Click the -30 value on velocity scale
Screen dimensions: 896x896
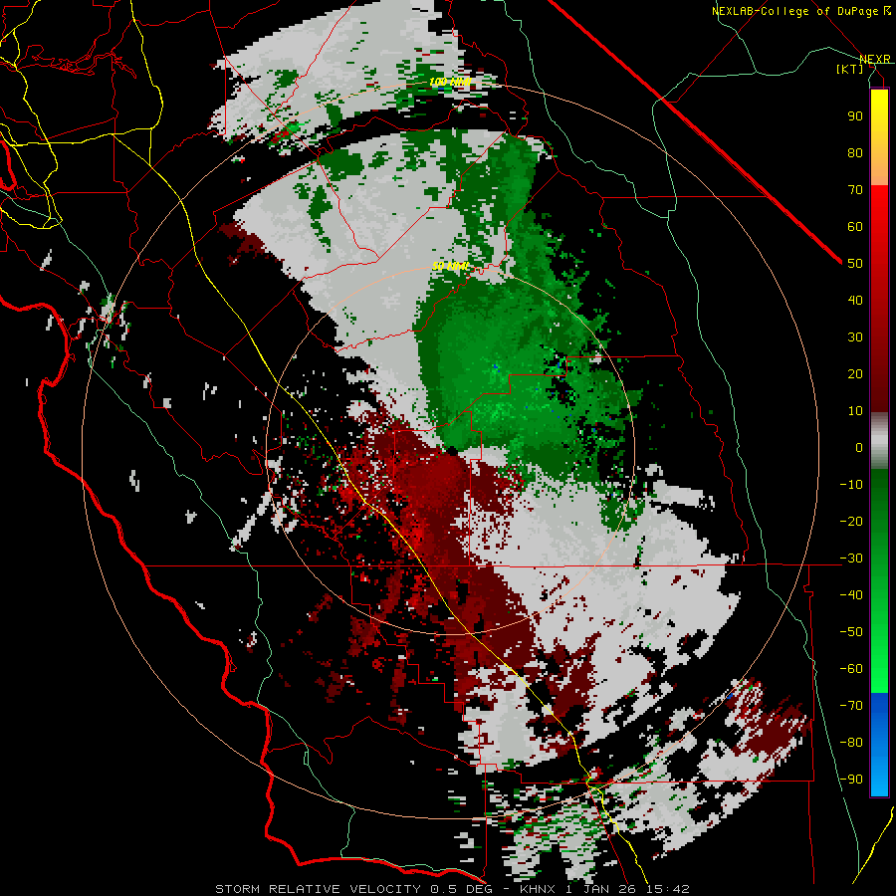pos(851,559)
